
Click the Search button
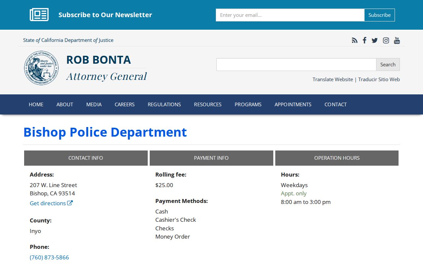click(388, 65)
